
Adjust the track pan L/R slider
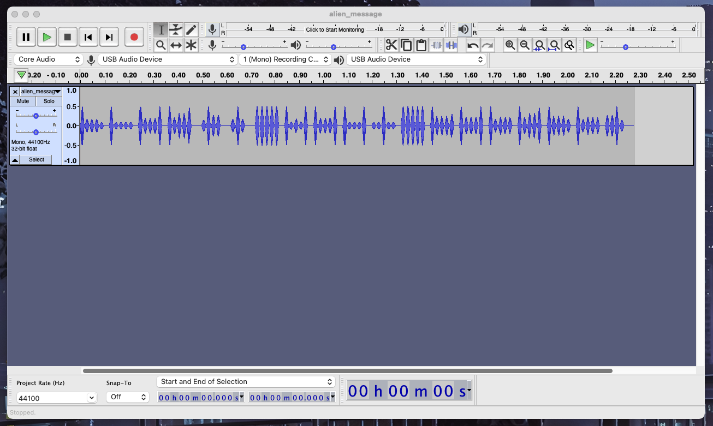coord(36,132)
